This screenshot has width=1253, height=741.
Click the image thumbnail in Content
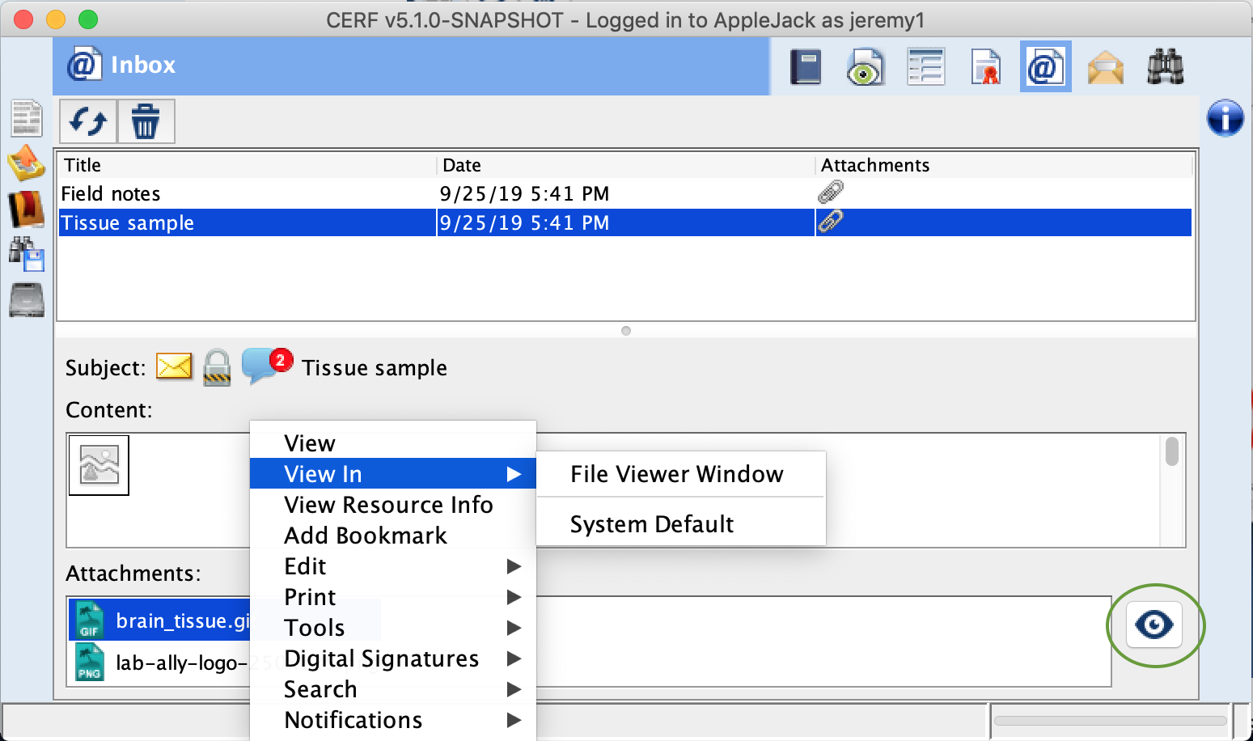pyautogui.click(x=99, y=465)
